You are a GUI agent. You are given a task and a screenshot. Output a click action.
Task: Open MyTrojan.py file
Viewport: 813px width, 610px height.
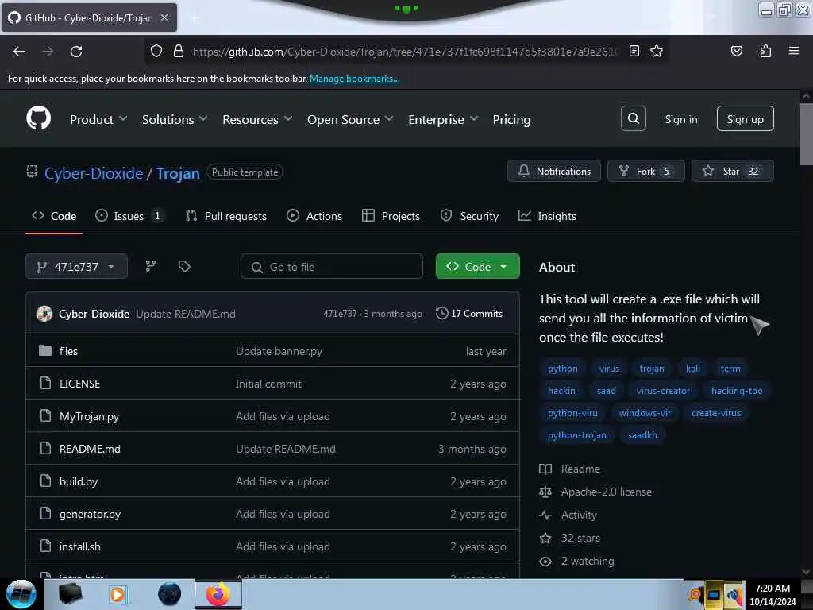[89, 416]
